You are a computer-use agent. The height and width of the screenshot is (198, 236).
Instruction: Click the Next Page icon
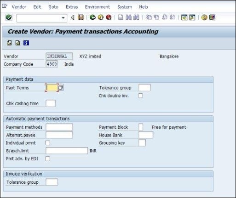165,17
